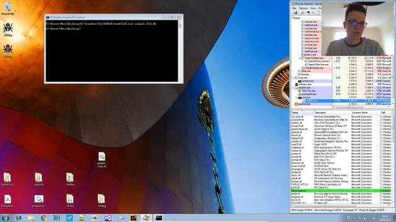Open the x64dbg folder on the desktop
The width and height of the screenshot is (396, 222).
[x=101, y=200]
